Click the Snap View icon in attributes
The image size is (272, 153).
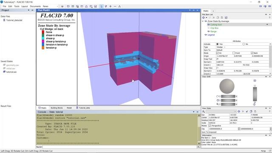pos(218,68)
